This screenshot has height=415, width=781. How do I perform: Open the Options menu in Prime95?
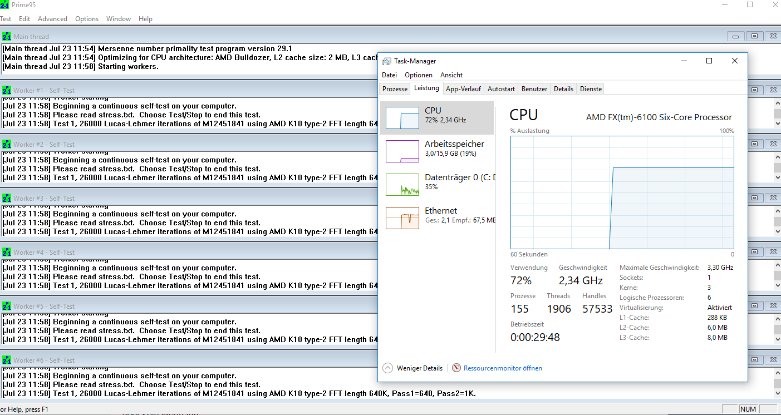(x=87, y=19)
